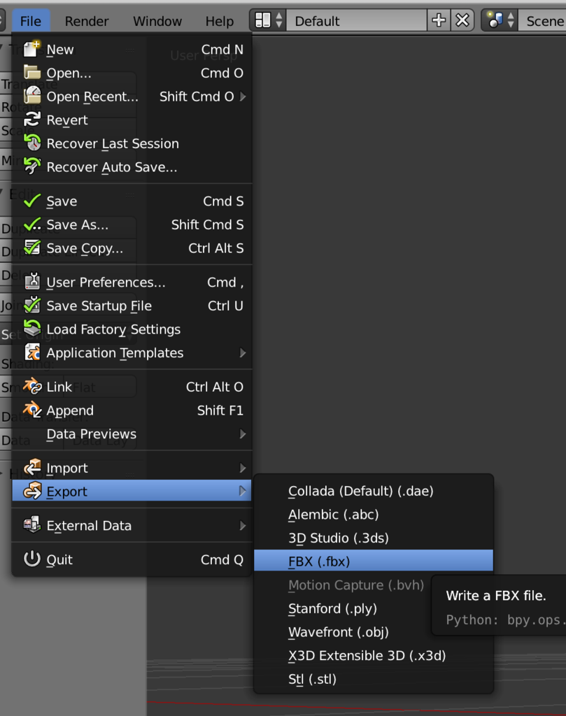Click the Import arrow icon
The width and height of the screenshot is (566, 716).
click(x=32, y=468)
